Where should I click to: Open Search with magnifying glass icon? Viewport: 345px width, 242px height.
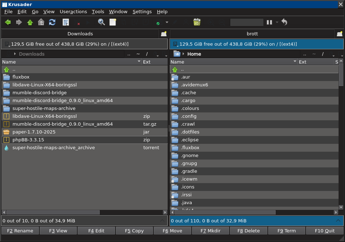(x=102, y=22)
